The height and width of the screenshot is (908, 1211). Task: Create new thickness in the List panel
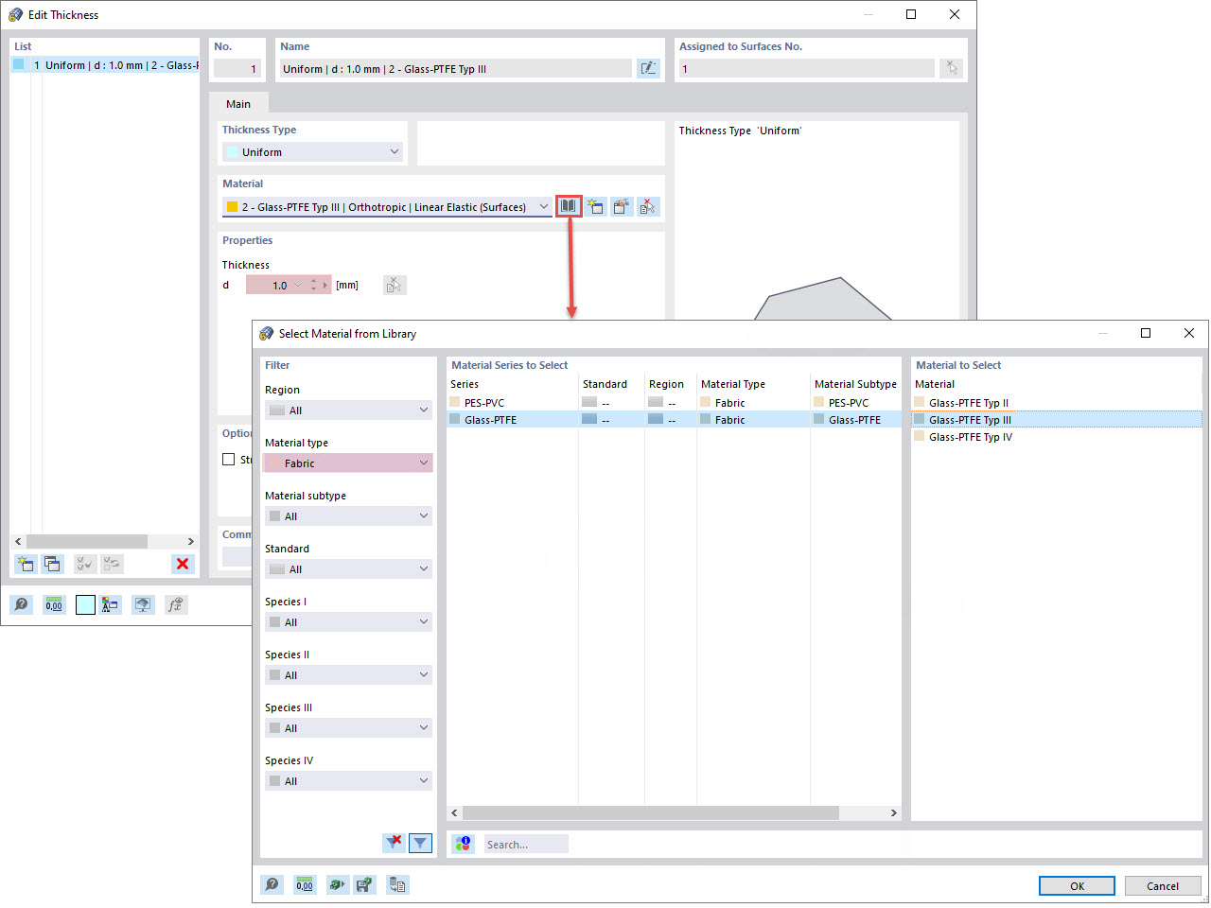(26, 564)
